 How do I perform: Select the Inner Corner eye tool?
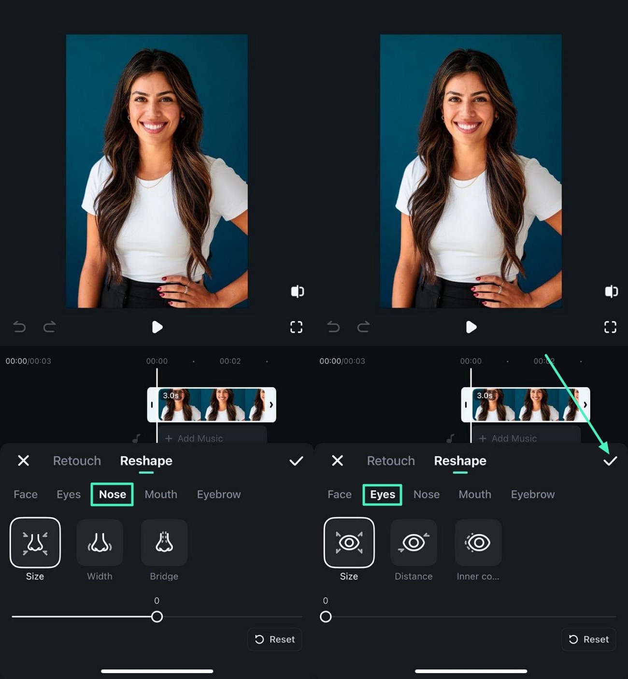coord(478,542)
